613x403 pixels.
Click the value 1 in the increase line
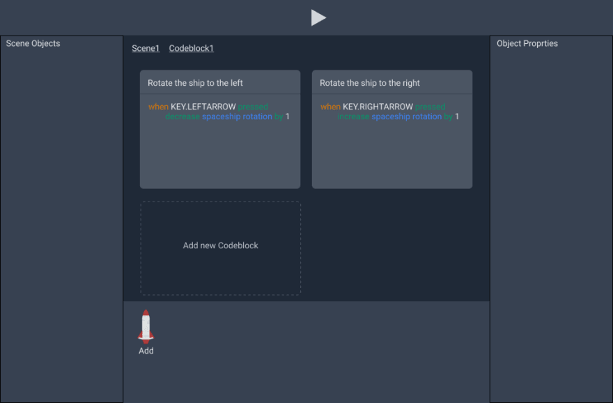pyautogui.click(x=457, y=116)
